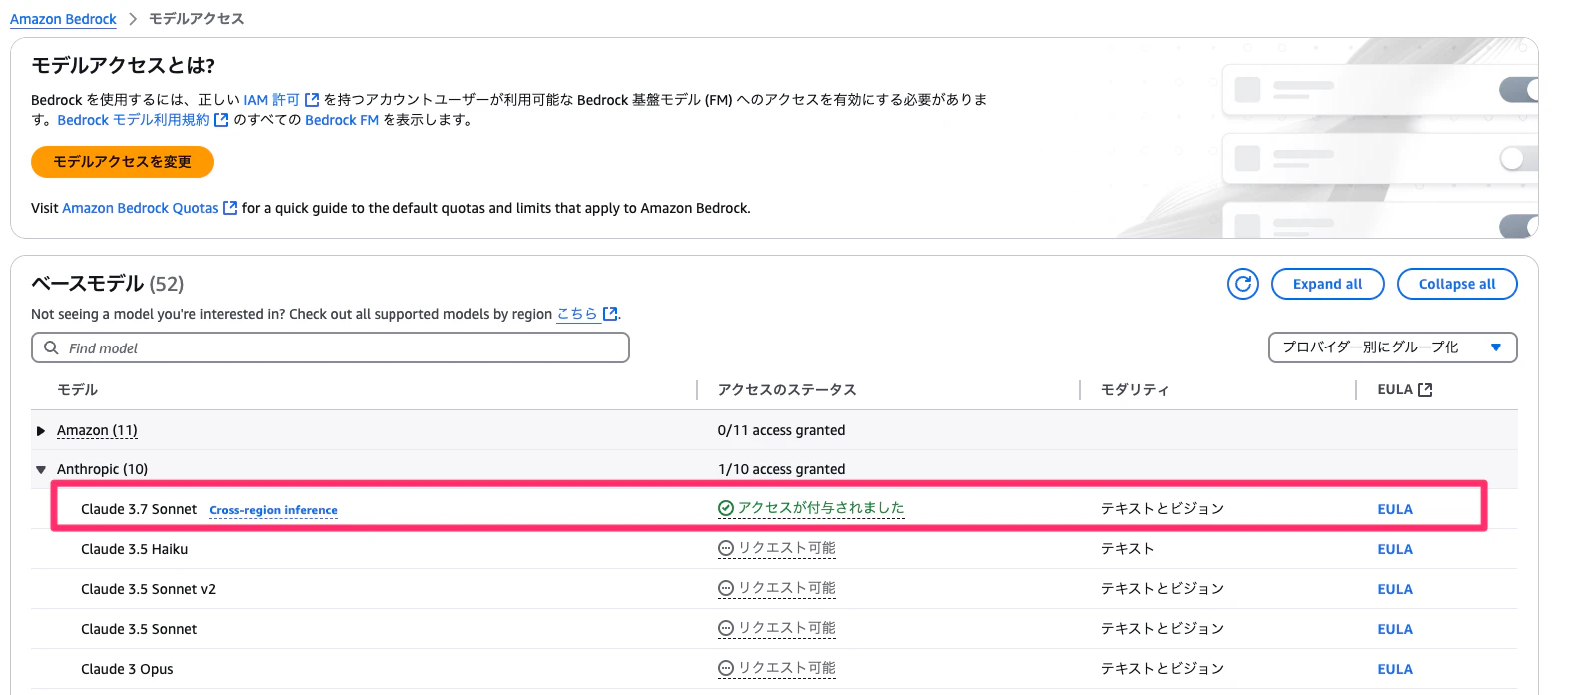The width and height of the screenshot is (1570, 695).
Task: Click the モダリティ column header
Action: [x=1135, y=390]
